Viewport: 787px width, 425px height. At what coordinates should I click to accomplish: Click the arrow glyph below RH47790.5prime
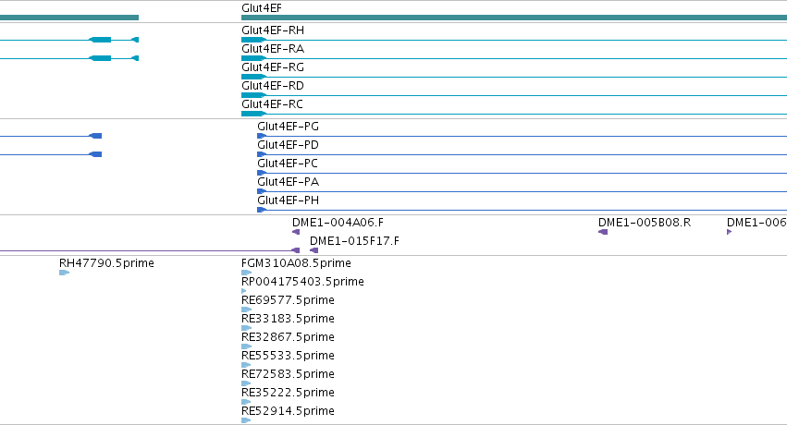[x=64, y=273]
